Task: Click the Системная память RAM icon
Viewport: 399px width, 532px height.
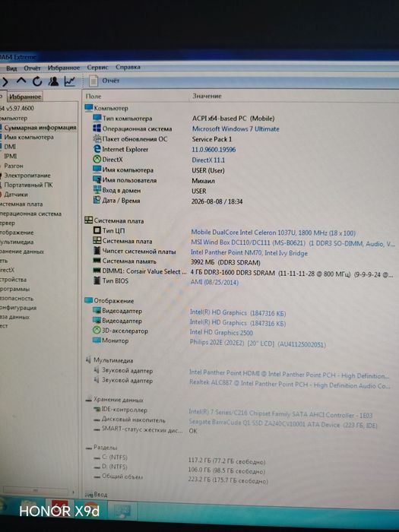Action: (97, 261)
